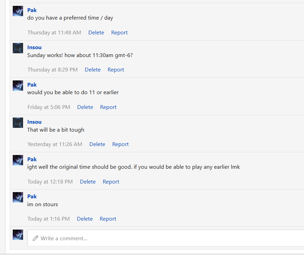Delete the Yesterday 11:26 AM comment
This screenshot has width=304, height=255.
[x=97, y=144]
